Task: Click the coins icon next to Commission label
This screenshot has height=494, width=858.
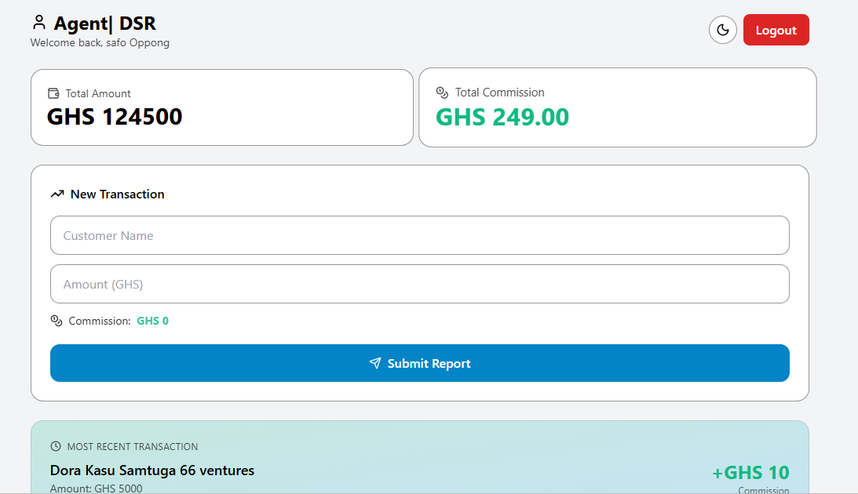Action: [x=56, y=321]
